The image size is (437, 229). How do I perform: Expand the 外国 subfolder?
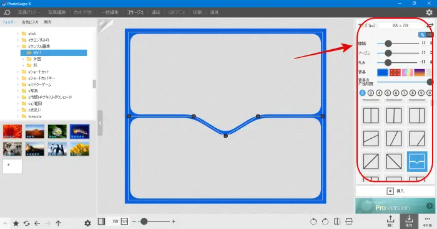click(23, 59)
